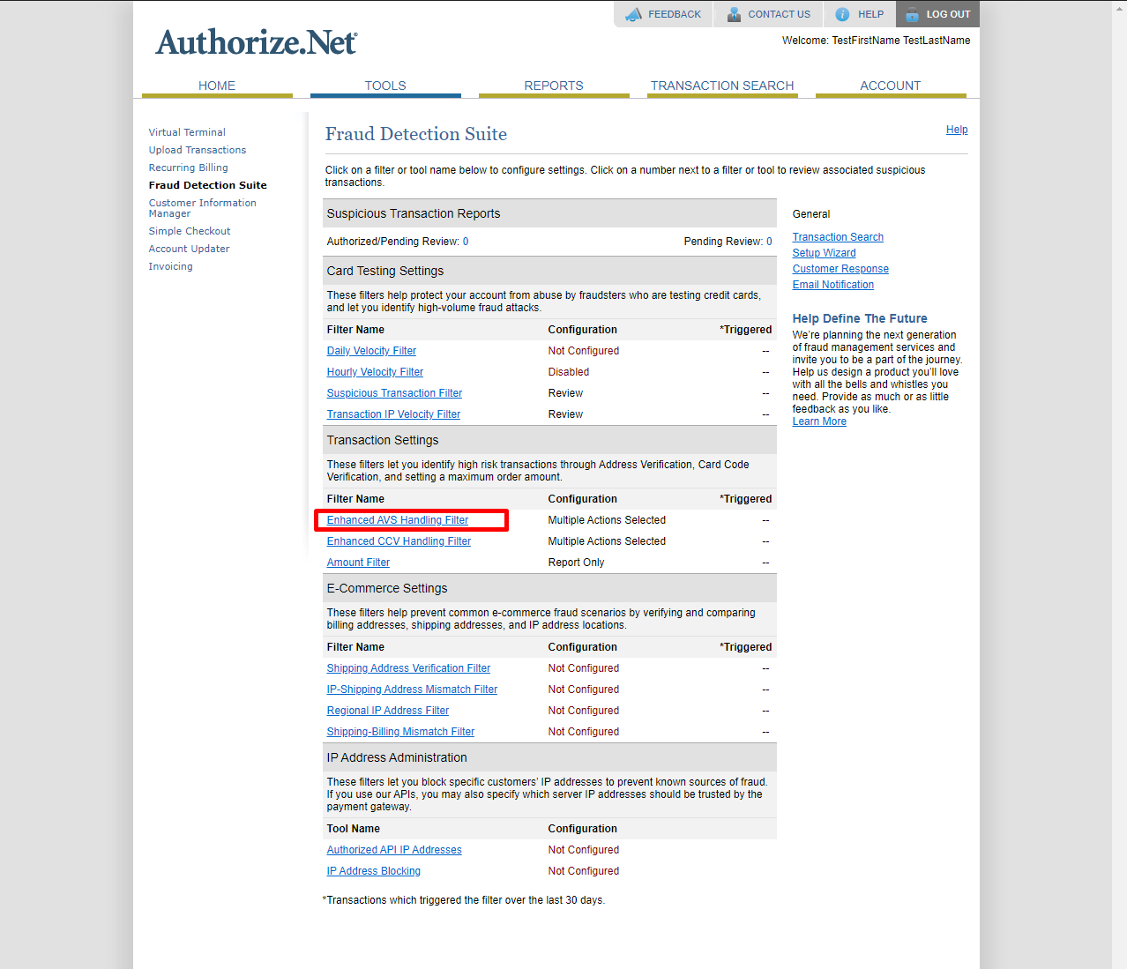Open the Daily Velocity Filter
The width and height of the screenshot is (1127, 969).
click(371, 351)
